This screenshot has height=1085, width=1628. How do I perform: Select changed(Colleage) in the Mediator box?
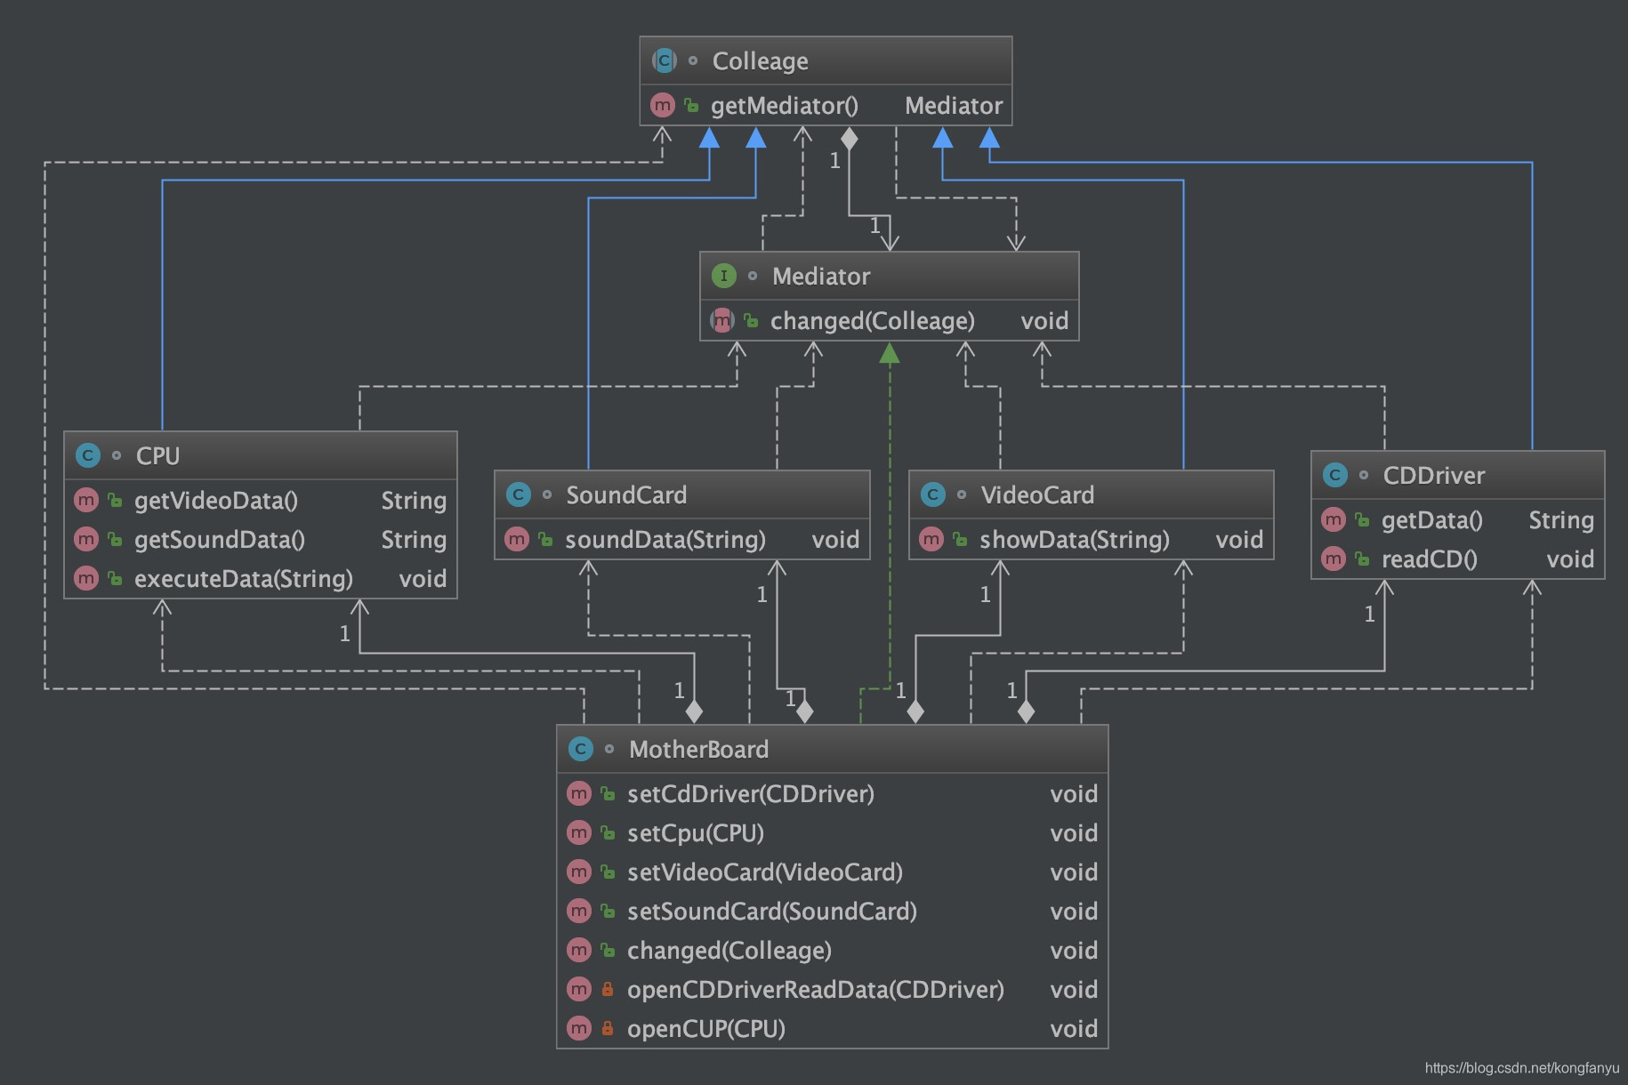point(872,320)
